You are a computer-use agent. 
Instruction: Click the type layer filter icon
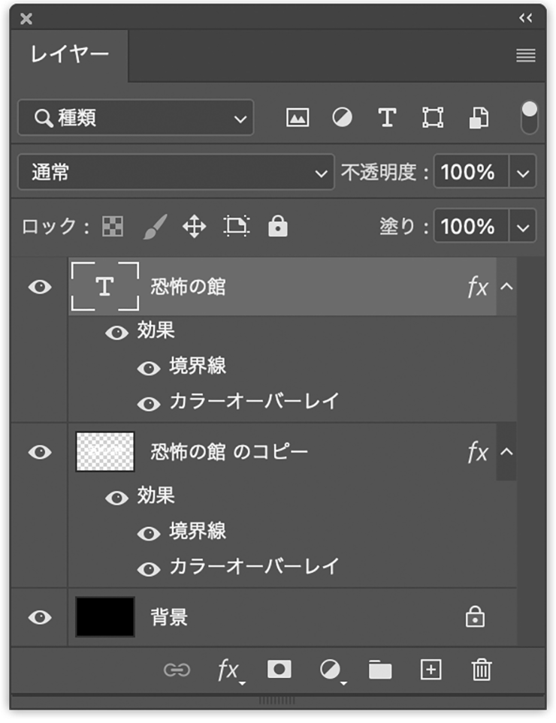[387, 118]
